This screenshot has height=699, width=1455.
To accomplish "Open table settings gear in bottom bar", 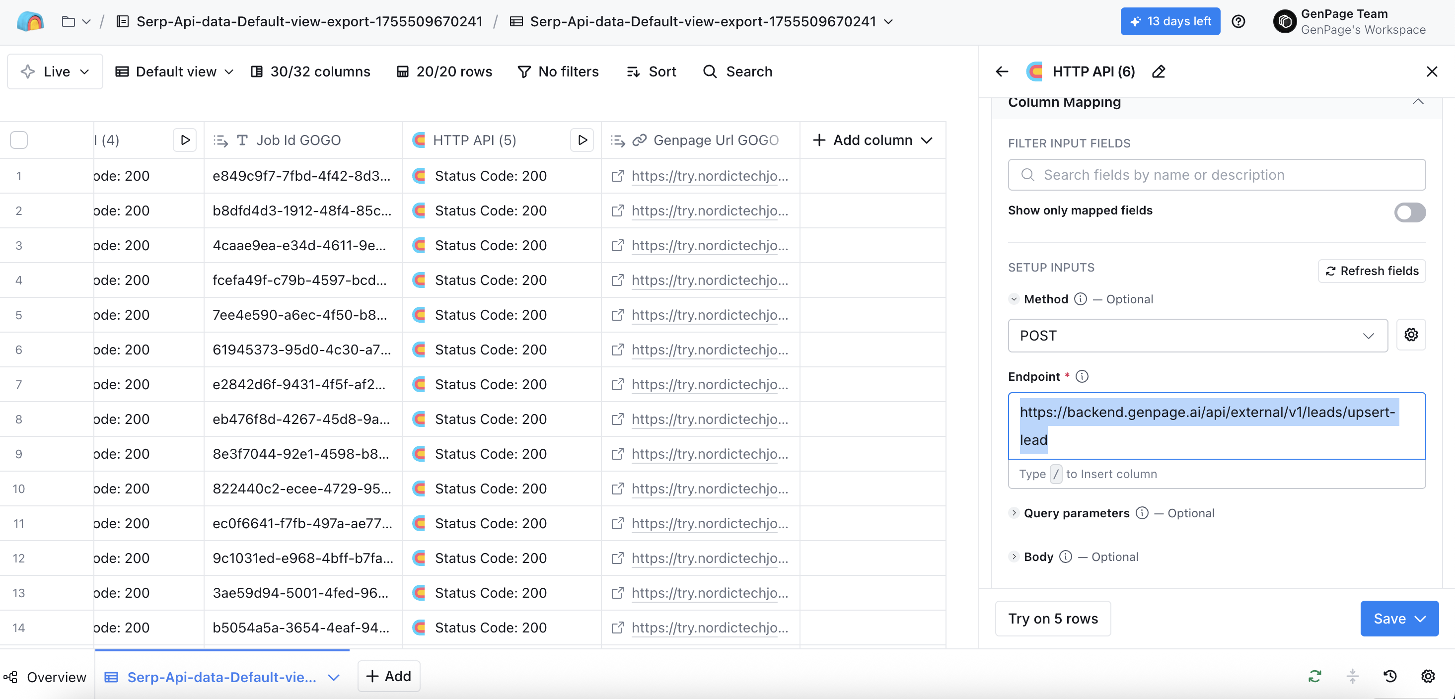I will pyautogui.click(x=1428, y=676).
